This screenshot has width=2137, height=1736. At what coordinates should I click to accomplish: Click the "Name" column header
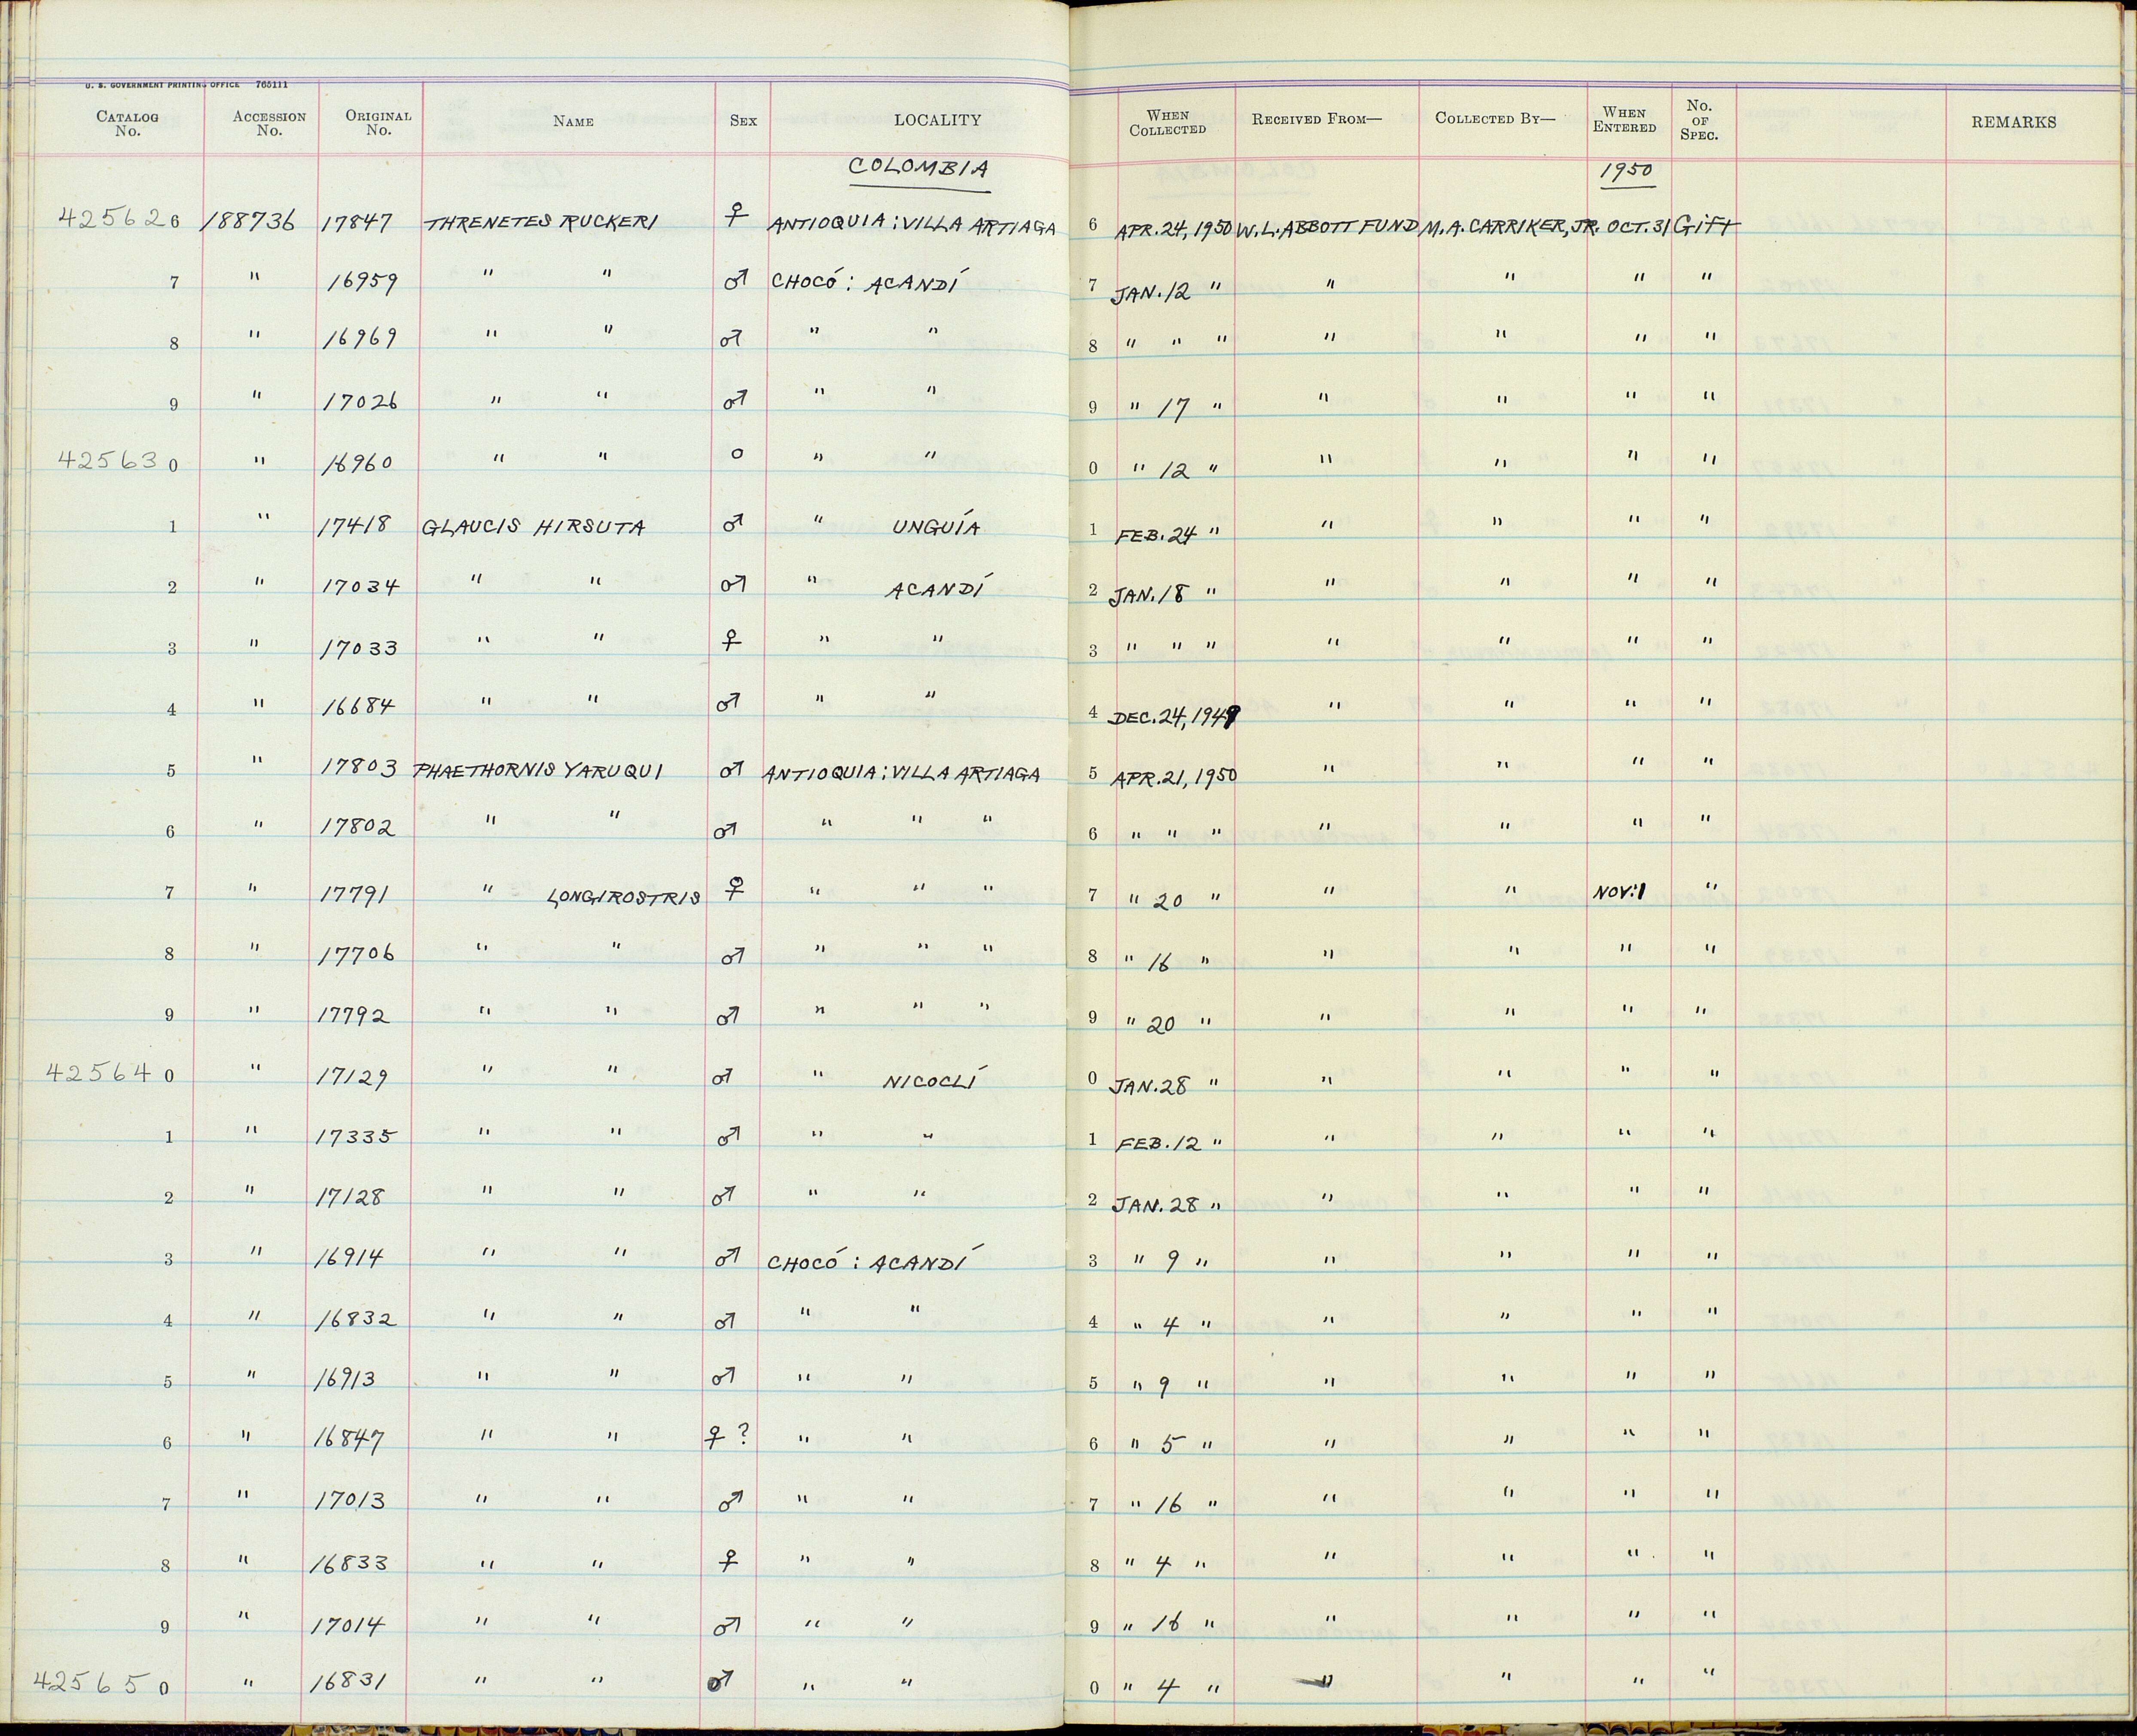pos(573,121)
